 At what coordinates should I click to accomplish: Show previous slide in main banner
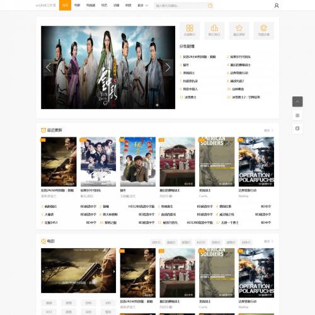pos(49,67)
